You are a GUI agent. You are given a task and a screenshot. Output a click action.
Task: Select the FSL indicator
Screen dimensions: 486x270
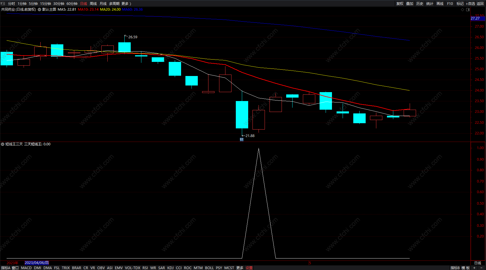(x=57, y=268)
